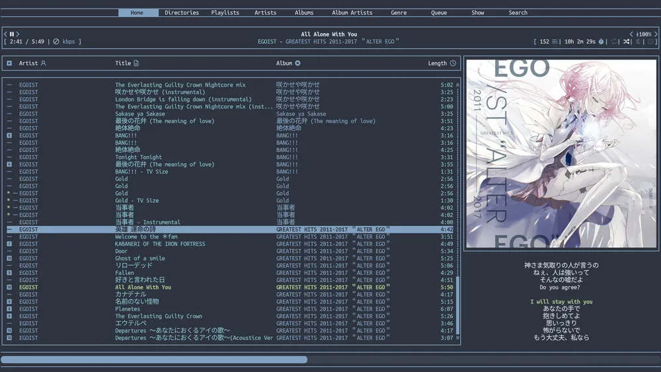Click the Album column disc icon
Image resolution: width=661 pixels, height=372 pixels.
297,63
